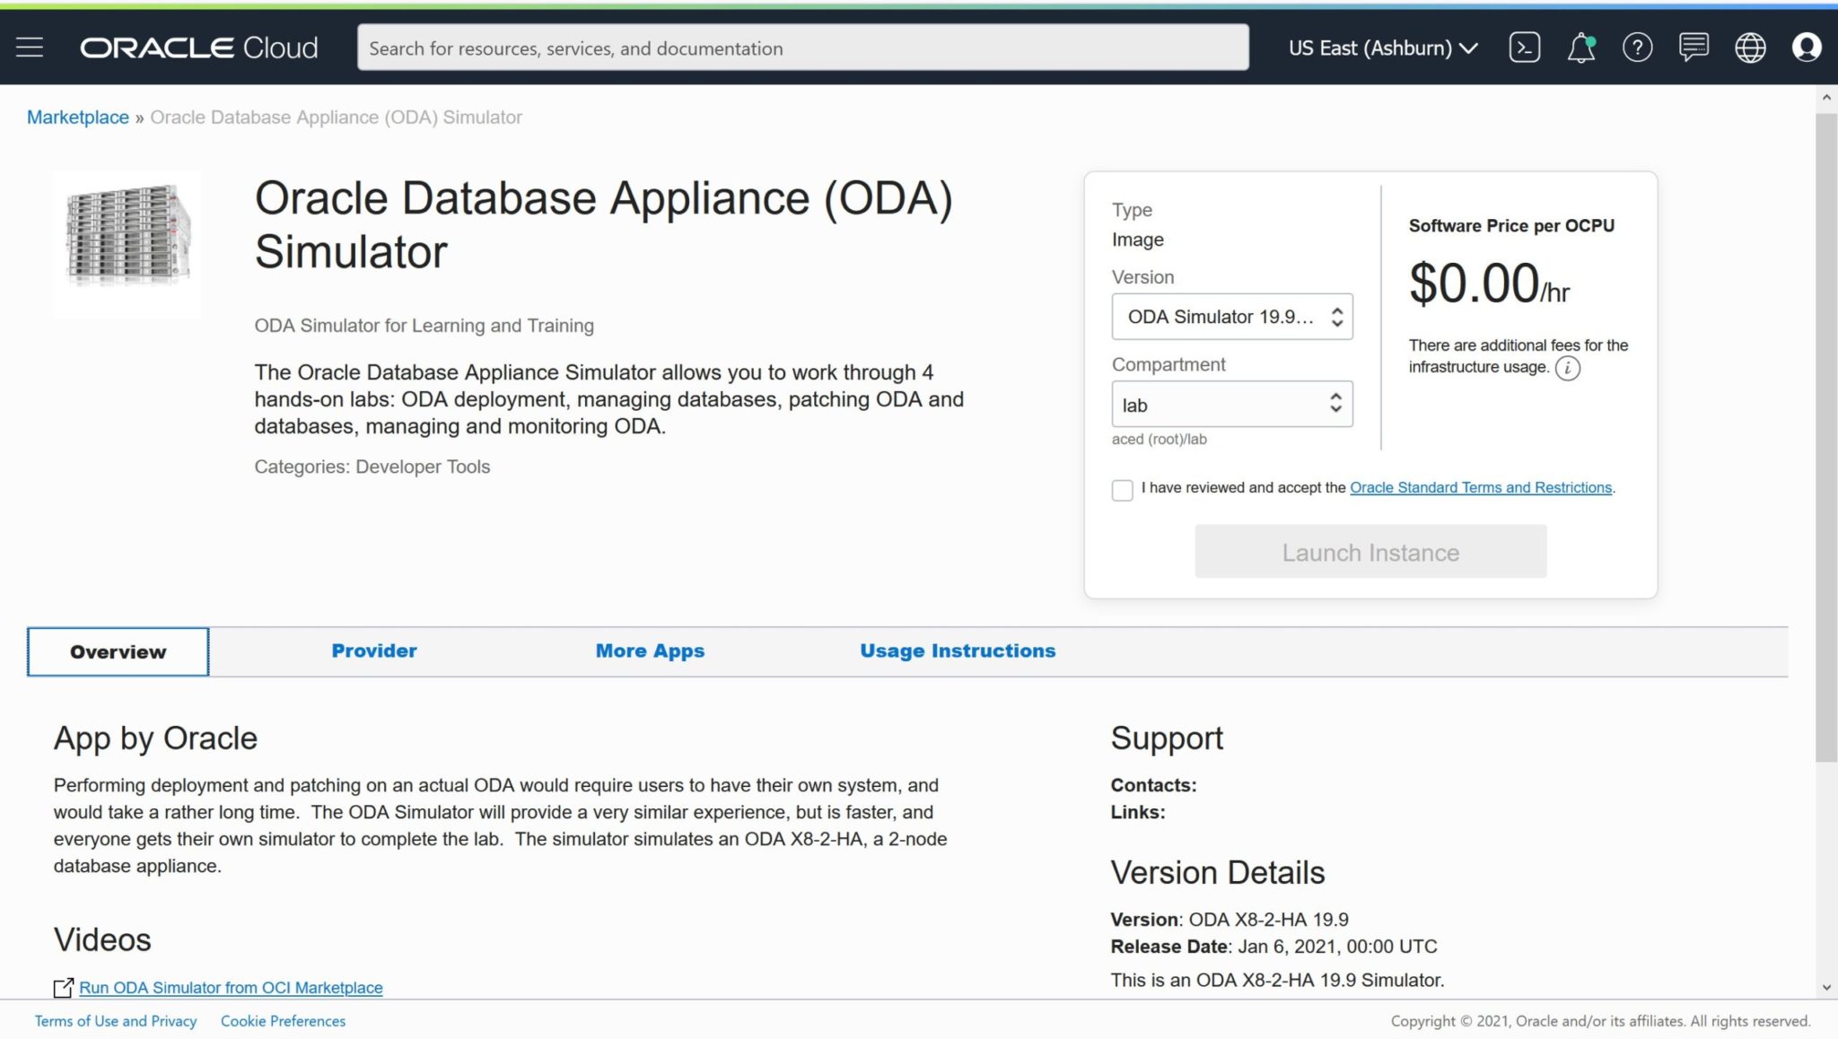Click 'ODA Simulator for Learning and Training' subtitle
This screenshot has width=1838, height=1039.
[424, 326]
